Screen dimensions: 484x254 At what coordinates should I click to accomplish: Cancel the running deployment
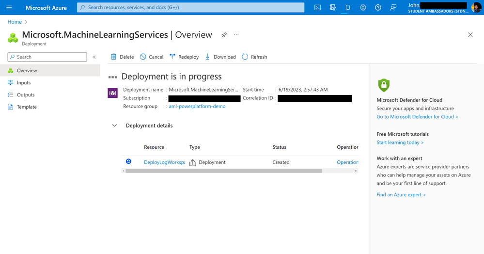(152, 57)
